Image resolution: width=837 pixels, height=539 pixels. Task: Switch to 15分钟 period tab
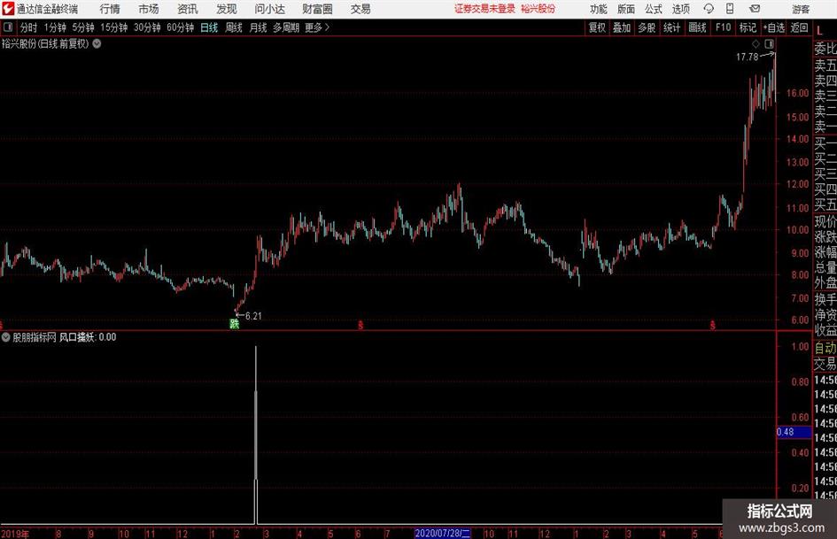coord(114,27)
